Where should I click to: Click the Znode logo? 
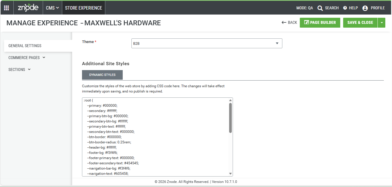coord(28,8)
